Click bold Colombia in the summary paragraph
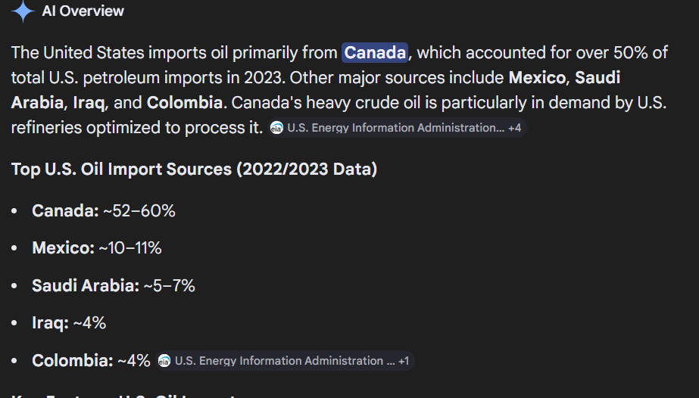 185,103
